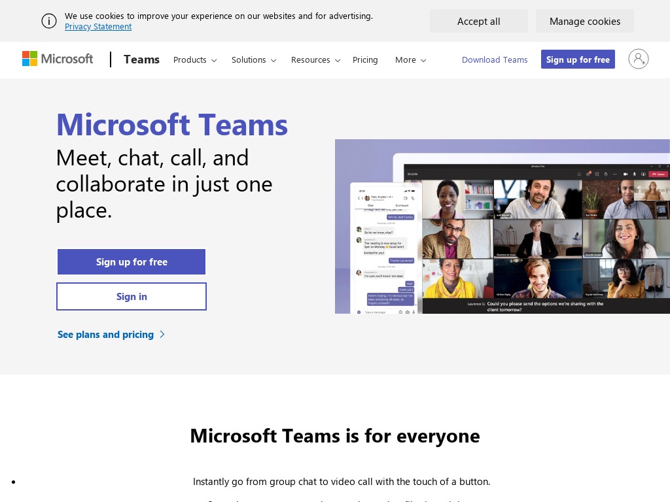Click Sign up for free in header

click(x=578, y=59)
